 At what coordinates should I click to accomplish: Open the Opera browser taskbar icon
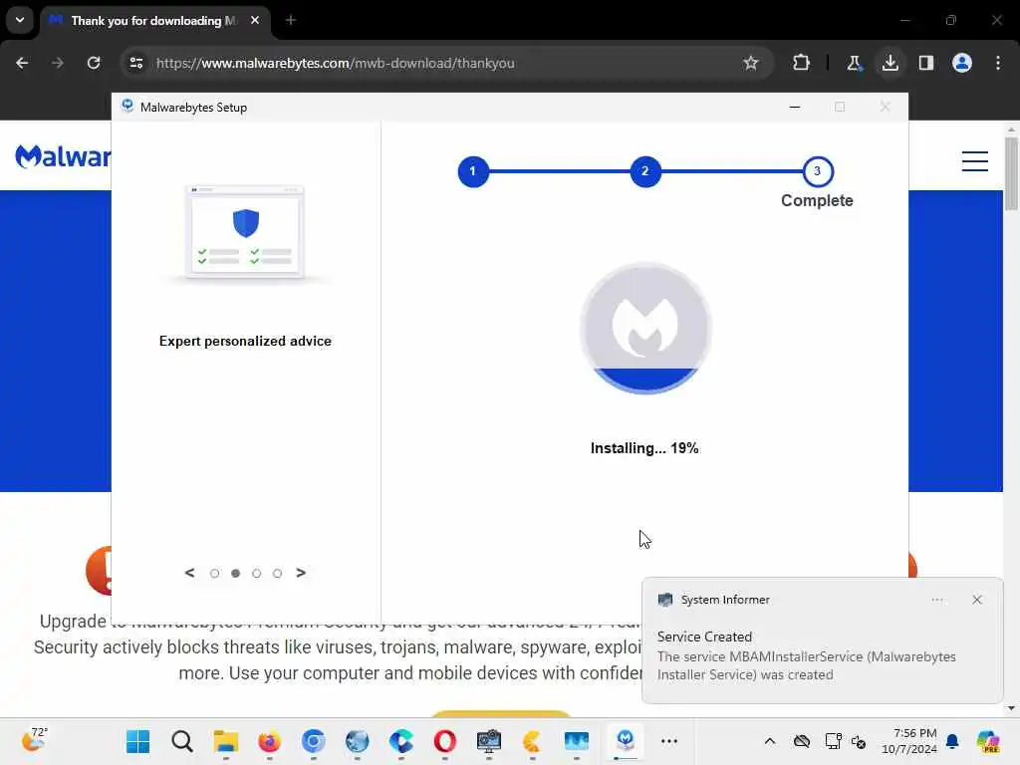click(x=444, y=741)
